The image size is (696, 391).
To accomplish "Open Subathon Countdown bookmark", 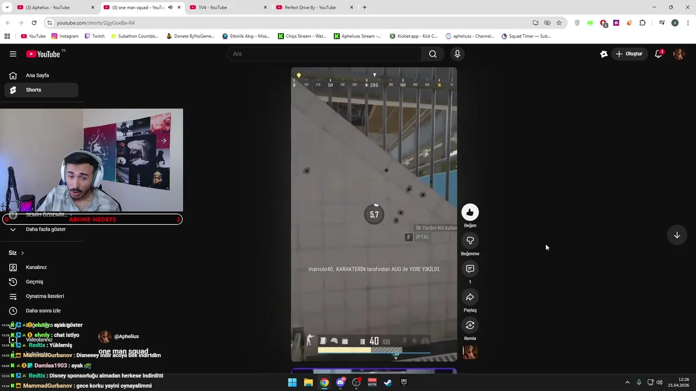I will (x=134, y=36).
